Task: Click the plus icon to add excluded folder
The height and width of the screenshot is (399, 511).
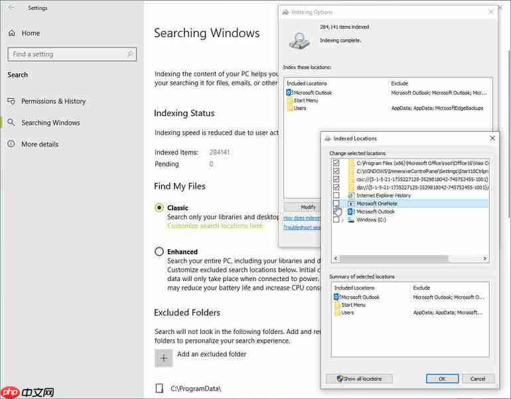Action: 164,359
